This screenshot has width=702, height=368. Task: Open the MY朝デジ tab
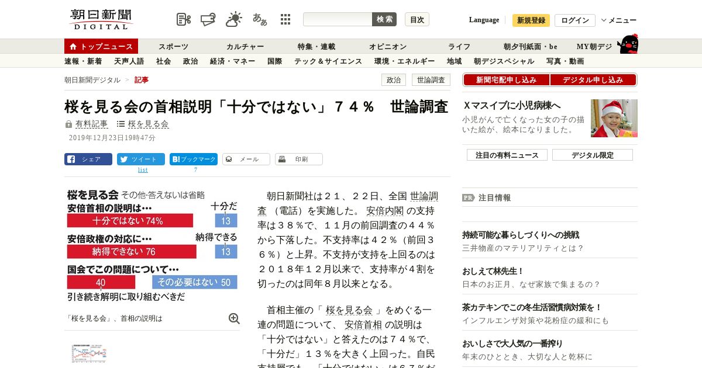coord(594,47)
